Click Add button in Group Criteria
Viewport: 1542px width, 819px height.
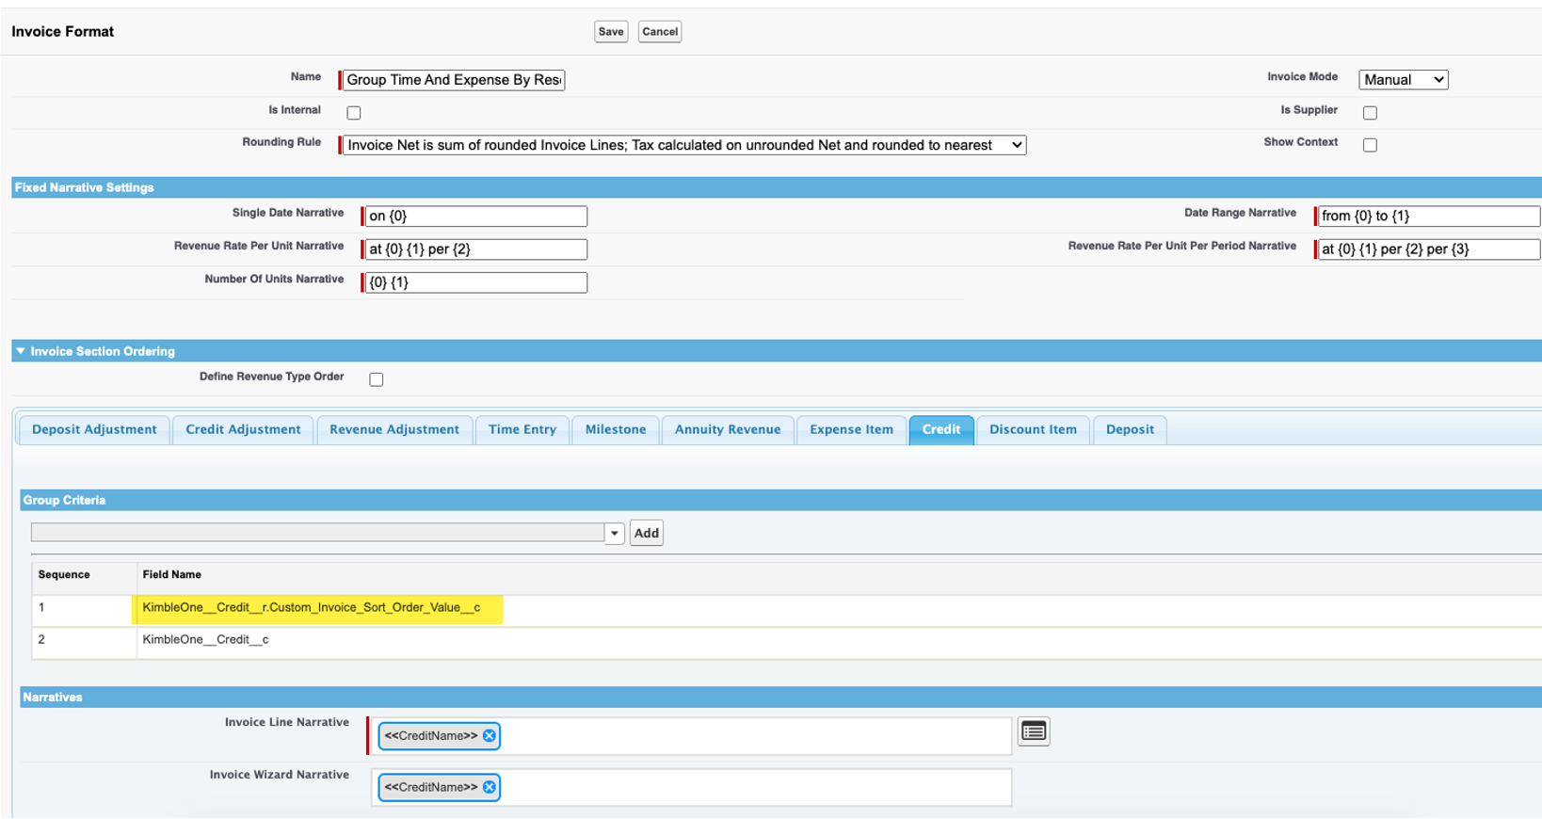click(x=647, y=533)
